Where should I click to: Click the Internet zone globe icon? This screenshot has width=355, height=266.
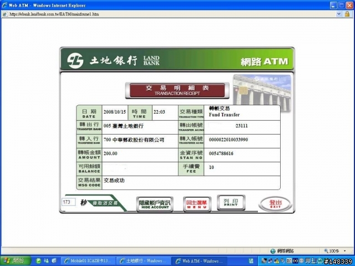tap(273, 251)
